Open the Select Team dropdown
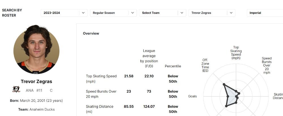 [162, 13]
